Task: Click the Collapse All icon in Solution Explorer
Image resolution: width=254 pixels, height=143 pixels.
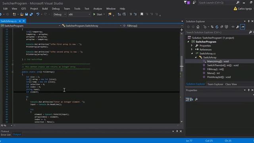Action: point(221,27)
